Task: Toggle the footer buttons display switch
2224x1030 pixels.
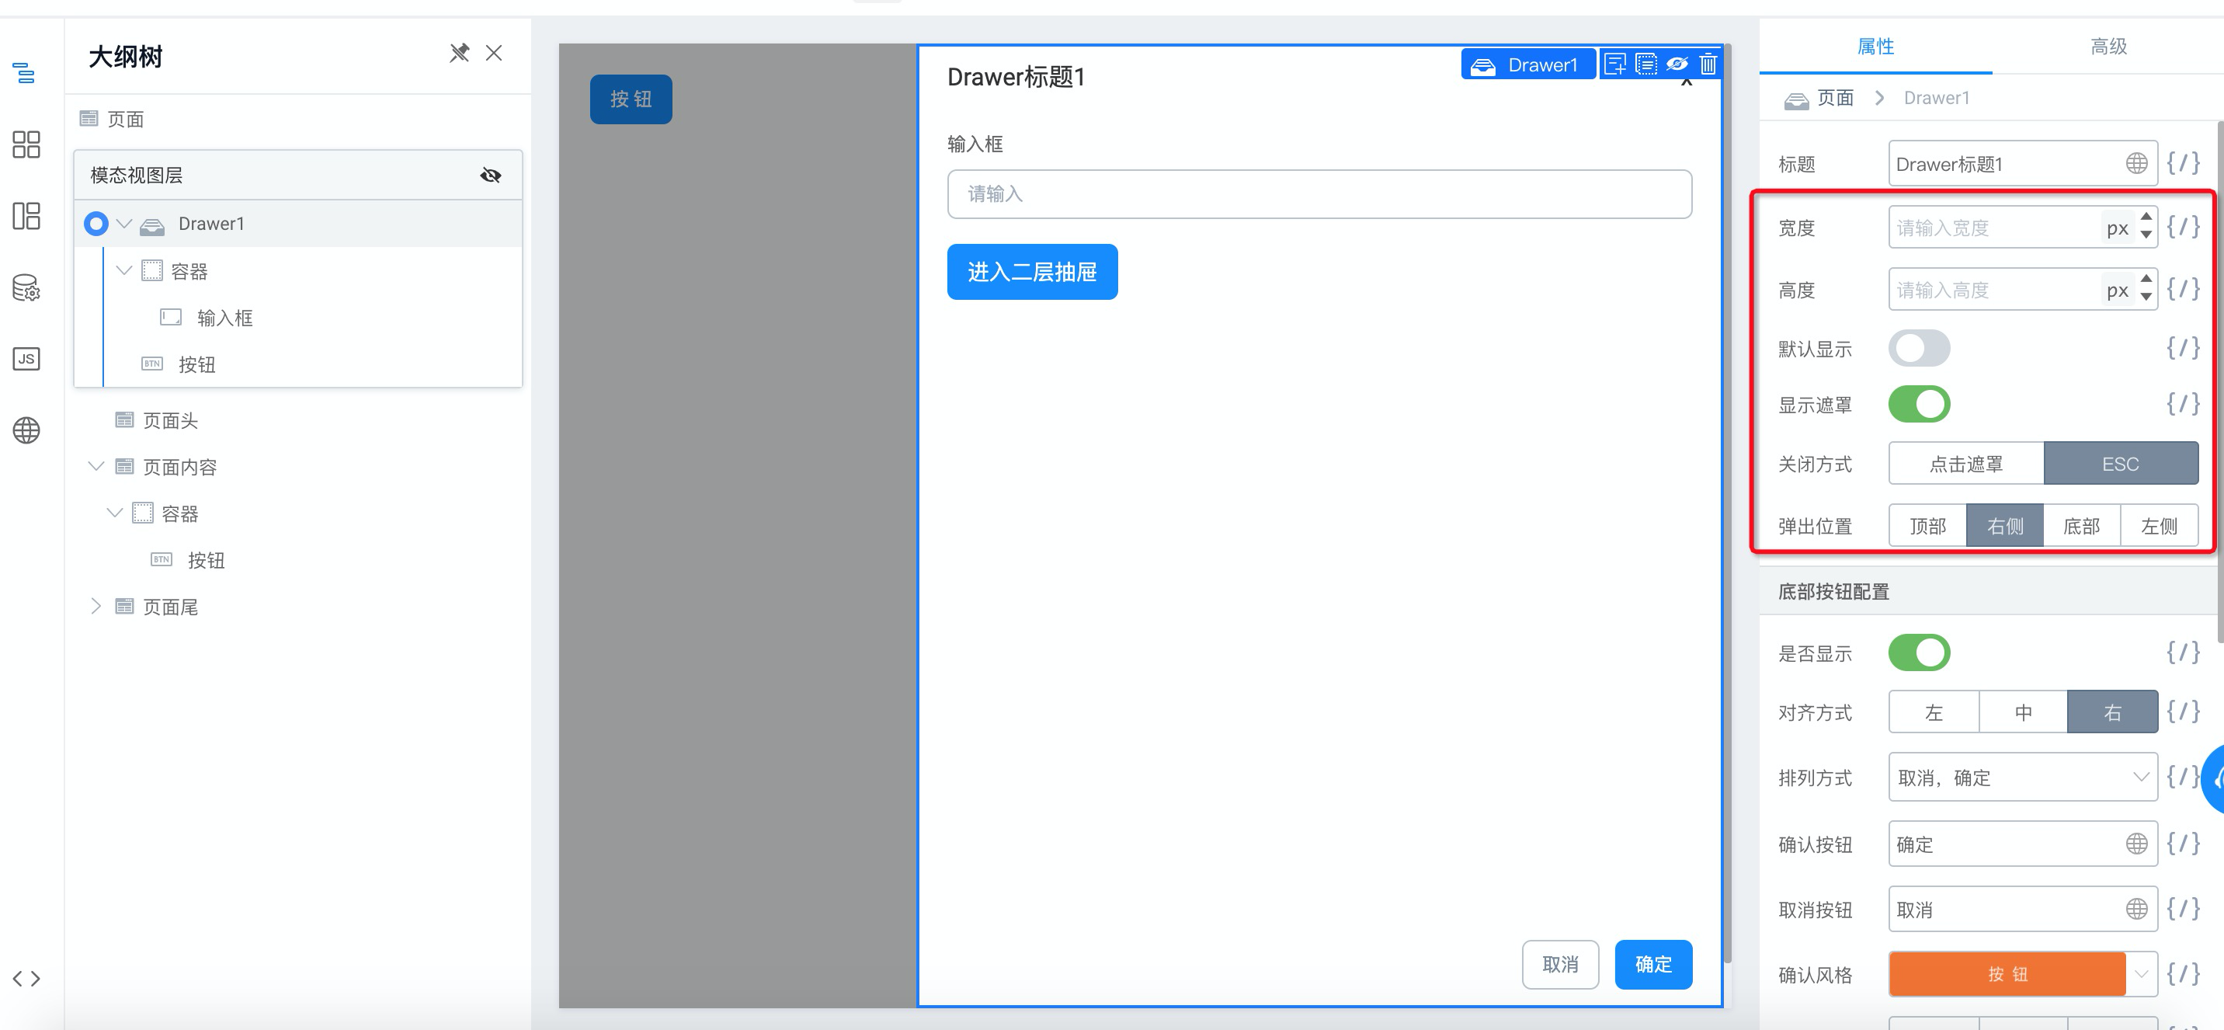Action: (x=1918, y=652)
